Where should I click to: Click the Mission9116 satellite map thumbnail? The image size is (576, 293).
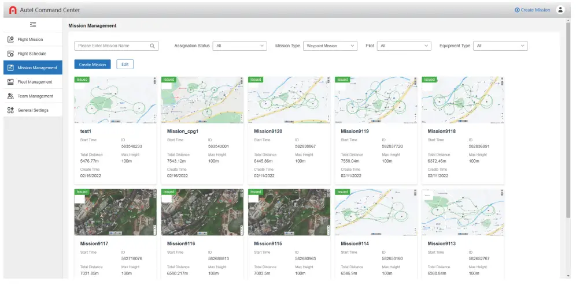202,212
